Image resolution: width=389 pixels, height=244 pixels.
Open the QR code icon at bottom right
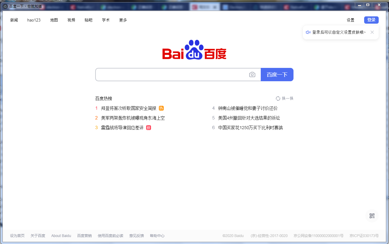click(372, 216)
